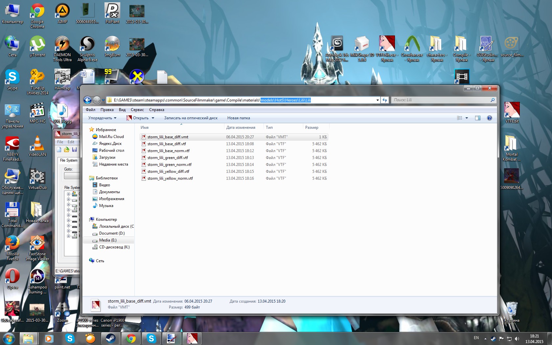Toggle the Explorer preview pane button
Viewport: 552px width, 345px height.
(478, 118)
